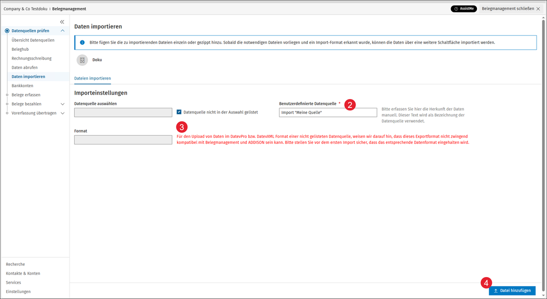The height and width of the screenshot is (299, 547).
Task: Click the upload arrow icon on Datei hinzufügen
Action: tap(496, 291)
